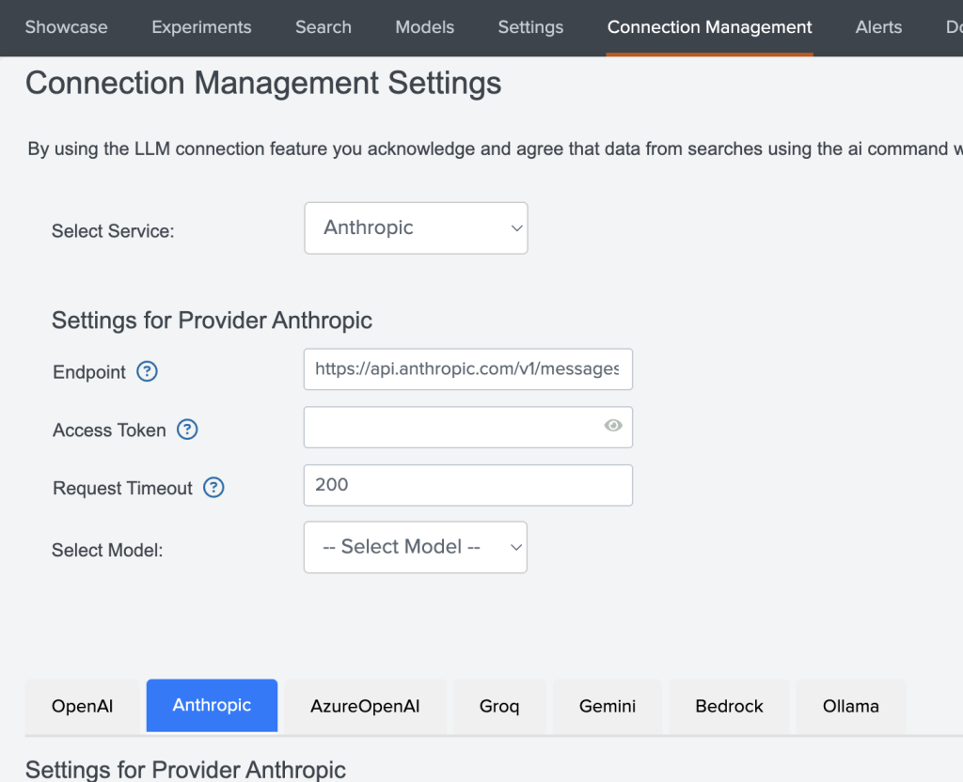Viewport: 963px width, 782px height.
Task: Switch to the OpenAI provider tab
Action: 82,706
